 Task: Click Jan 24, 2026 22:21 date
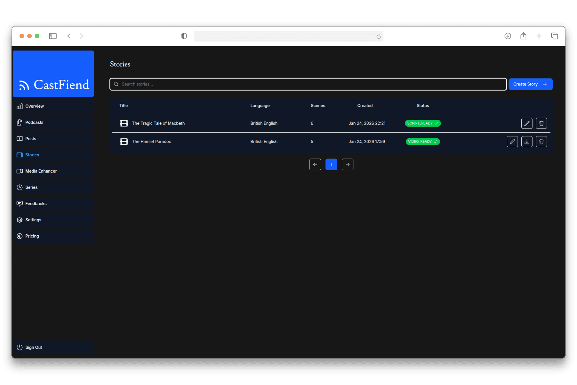(367, 123)
